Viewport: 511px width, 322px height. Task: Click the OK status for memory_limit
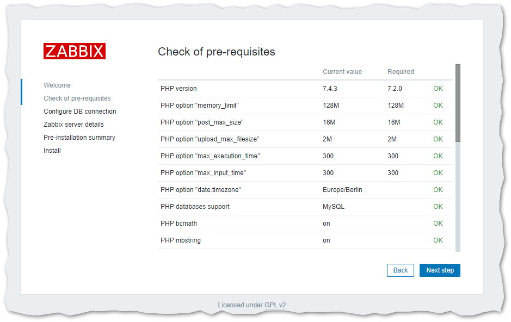(438, 106)
